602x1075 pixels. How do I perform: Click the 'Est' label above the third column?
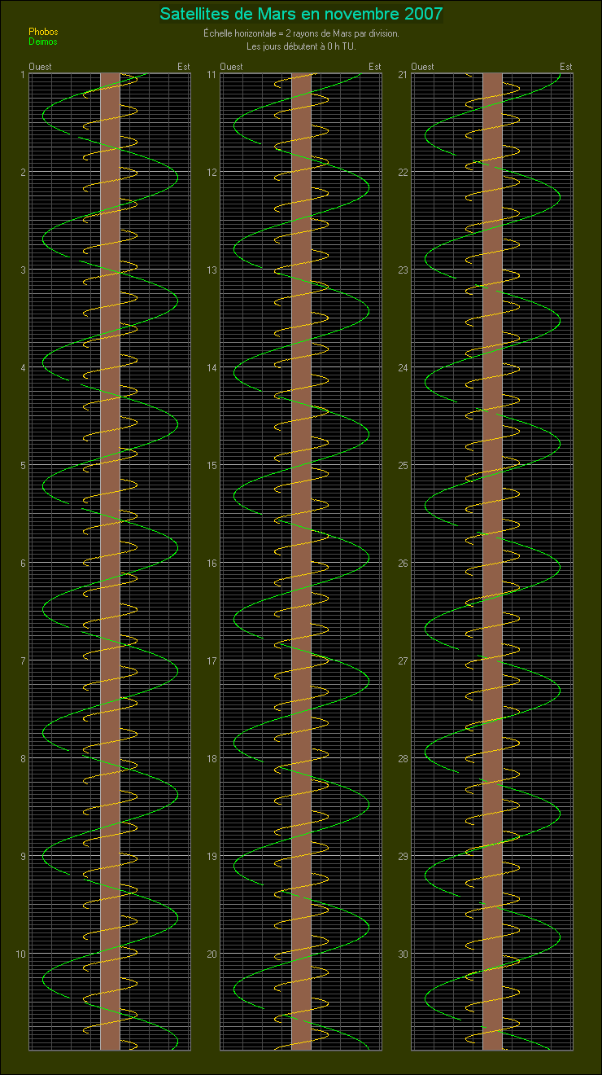[566, 67]
